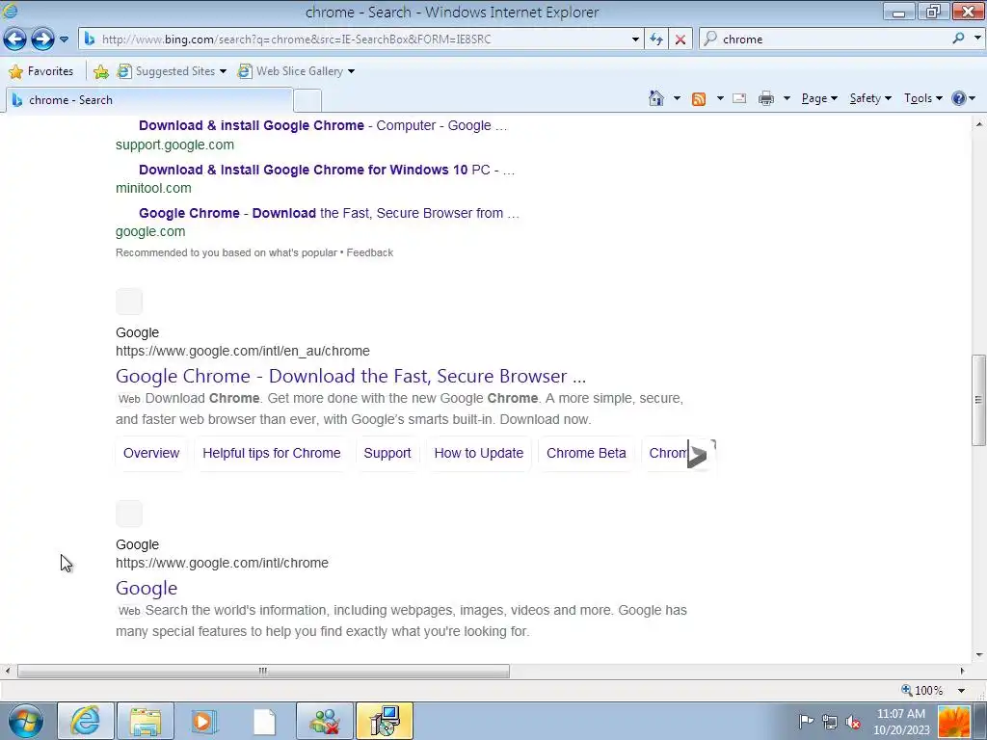Click https://www.google.com/intl/chrome URL text
The height and width of the screenshot is (740, 987).
tap(222, 563)
